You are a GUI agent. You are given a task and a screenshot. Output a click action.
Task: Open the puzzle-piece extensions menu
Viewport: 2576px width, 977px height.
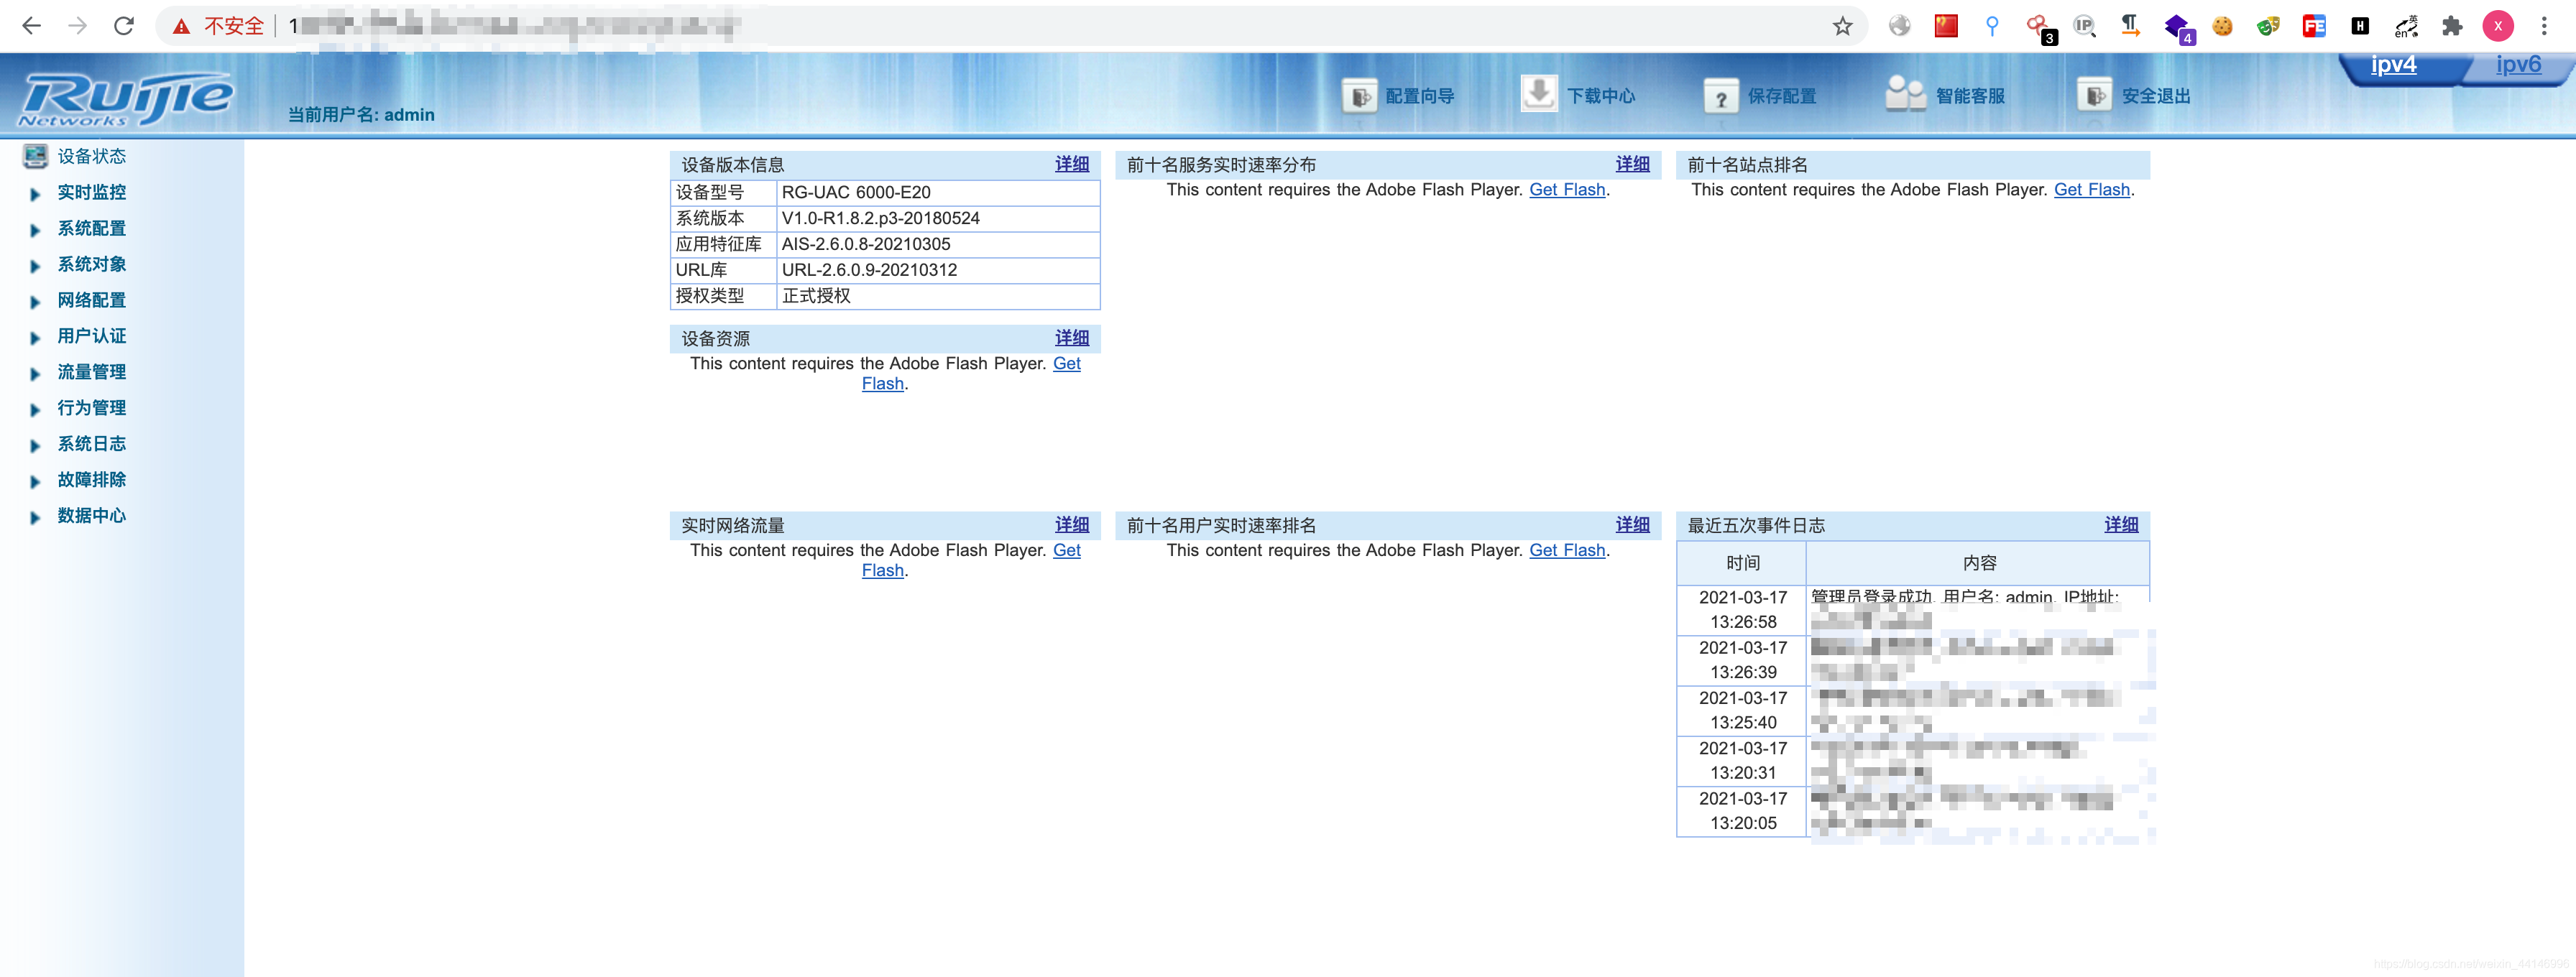click(2452, 26)
